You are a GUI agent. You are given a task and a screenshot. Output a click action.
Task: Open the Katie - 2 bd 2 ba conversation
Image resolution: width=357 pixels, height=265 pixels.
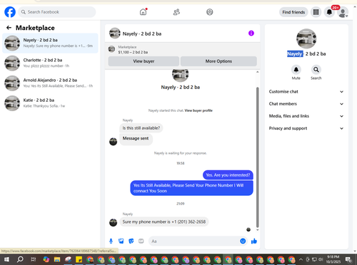pyautogui.click(x=50, y=103)
